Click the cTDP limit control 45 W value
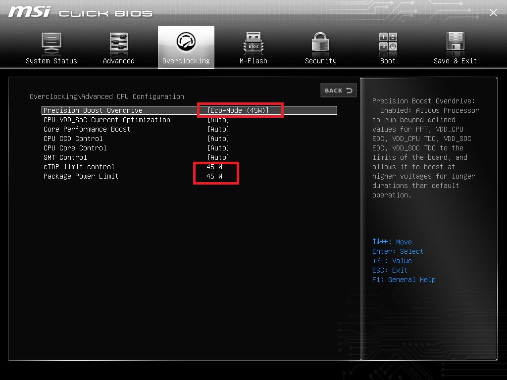This screenshot has width=507, height=380. [x=214, y=167]
